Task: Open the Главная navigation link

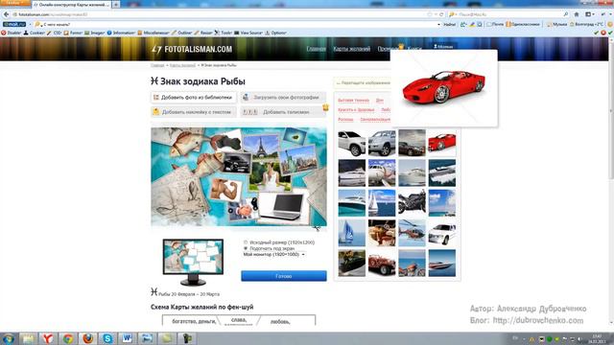Action: [x=316, y=49]
